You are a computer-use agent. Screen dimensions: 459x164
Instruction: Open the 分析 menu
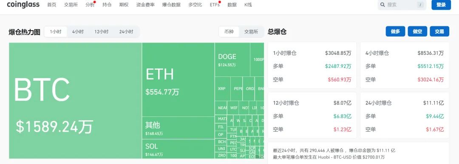point(90,5)
